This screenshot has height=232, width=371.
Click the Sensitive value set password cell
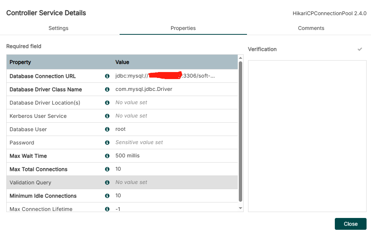click(139, 142)
